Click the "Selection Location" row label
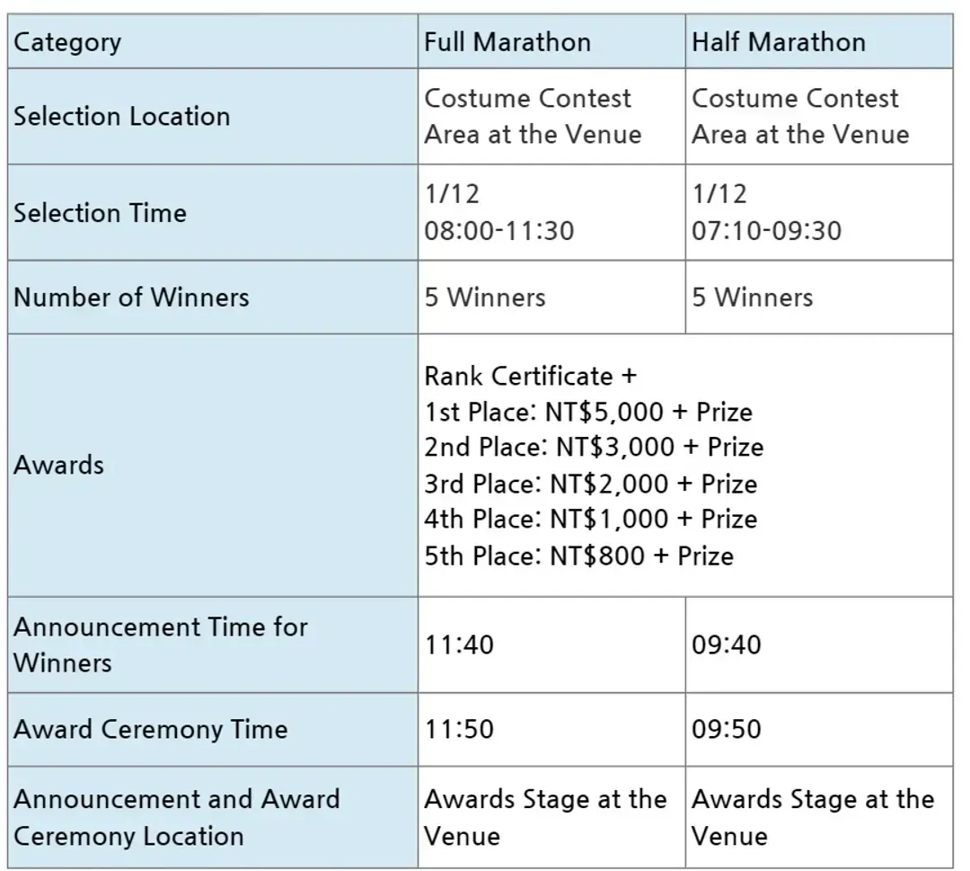970x871 pixels. tap(122, 116)
